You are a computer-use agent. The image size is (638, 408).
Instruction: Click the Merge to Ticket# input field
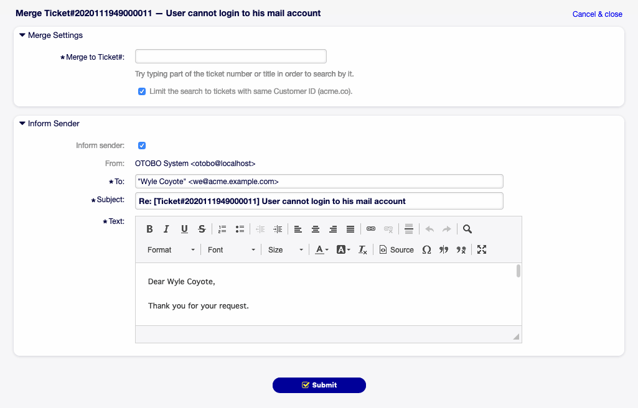point(230,57)
